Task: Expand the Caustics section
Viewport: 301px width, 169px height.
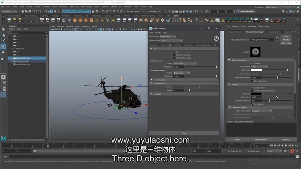Action: pos(151,94)
